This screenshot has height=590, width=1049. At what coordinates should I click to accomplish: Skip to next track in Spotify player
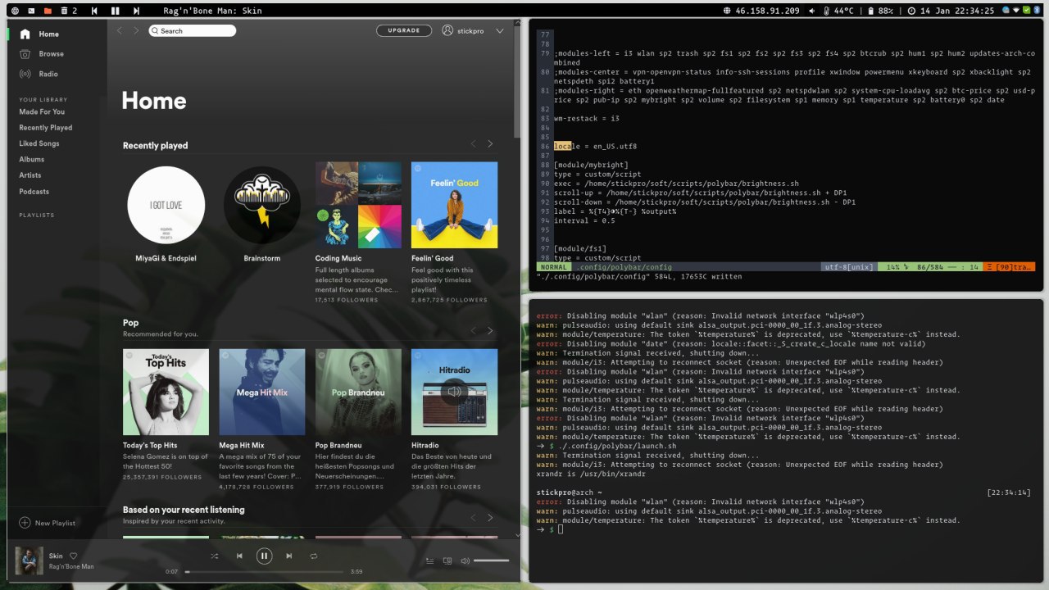click(x=288, y=556)
